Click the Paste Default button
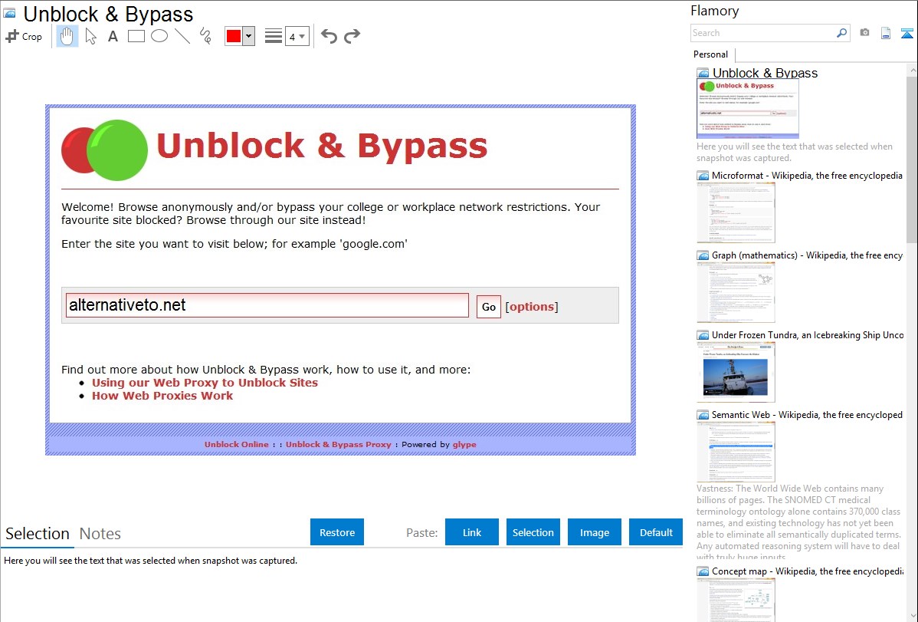This screenshot has width=918, height=622. pos(656,532)
